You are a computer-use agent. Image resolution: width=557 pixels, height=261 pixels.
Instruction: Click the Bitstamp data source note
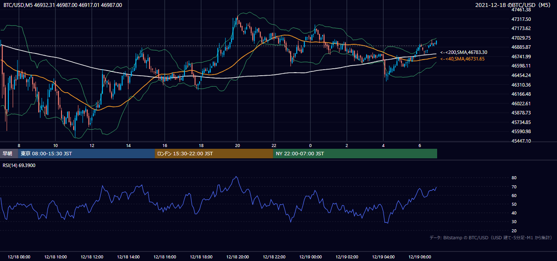491,238
